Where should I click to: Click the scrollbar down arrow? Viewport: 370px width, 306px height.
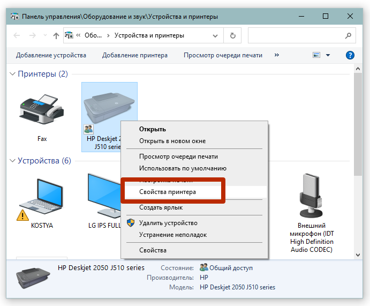coord(358,255)
